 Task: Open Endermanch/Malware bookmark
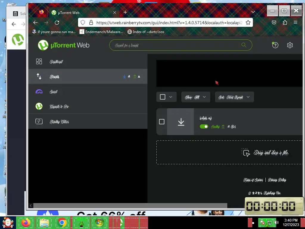coord(101,32)
